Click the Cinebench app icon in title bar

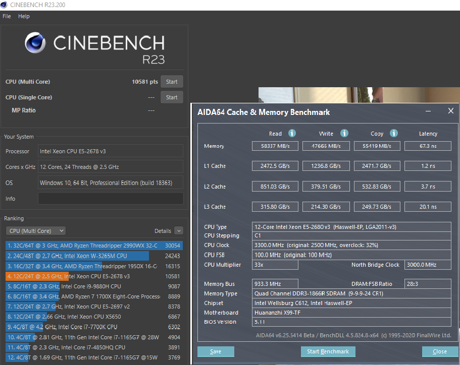(4, 5)
